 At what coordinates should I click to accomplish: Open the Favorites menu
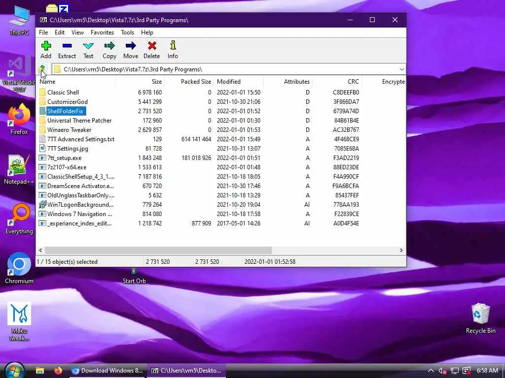[102, 32]
